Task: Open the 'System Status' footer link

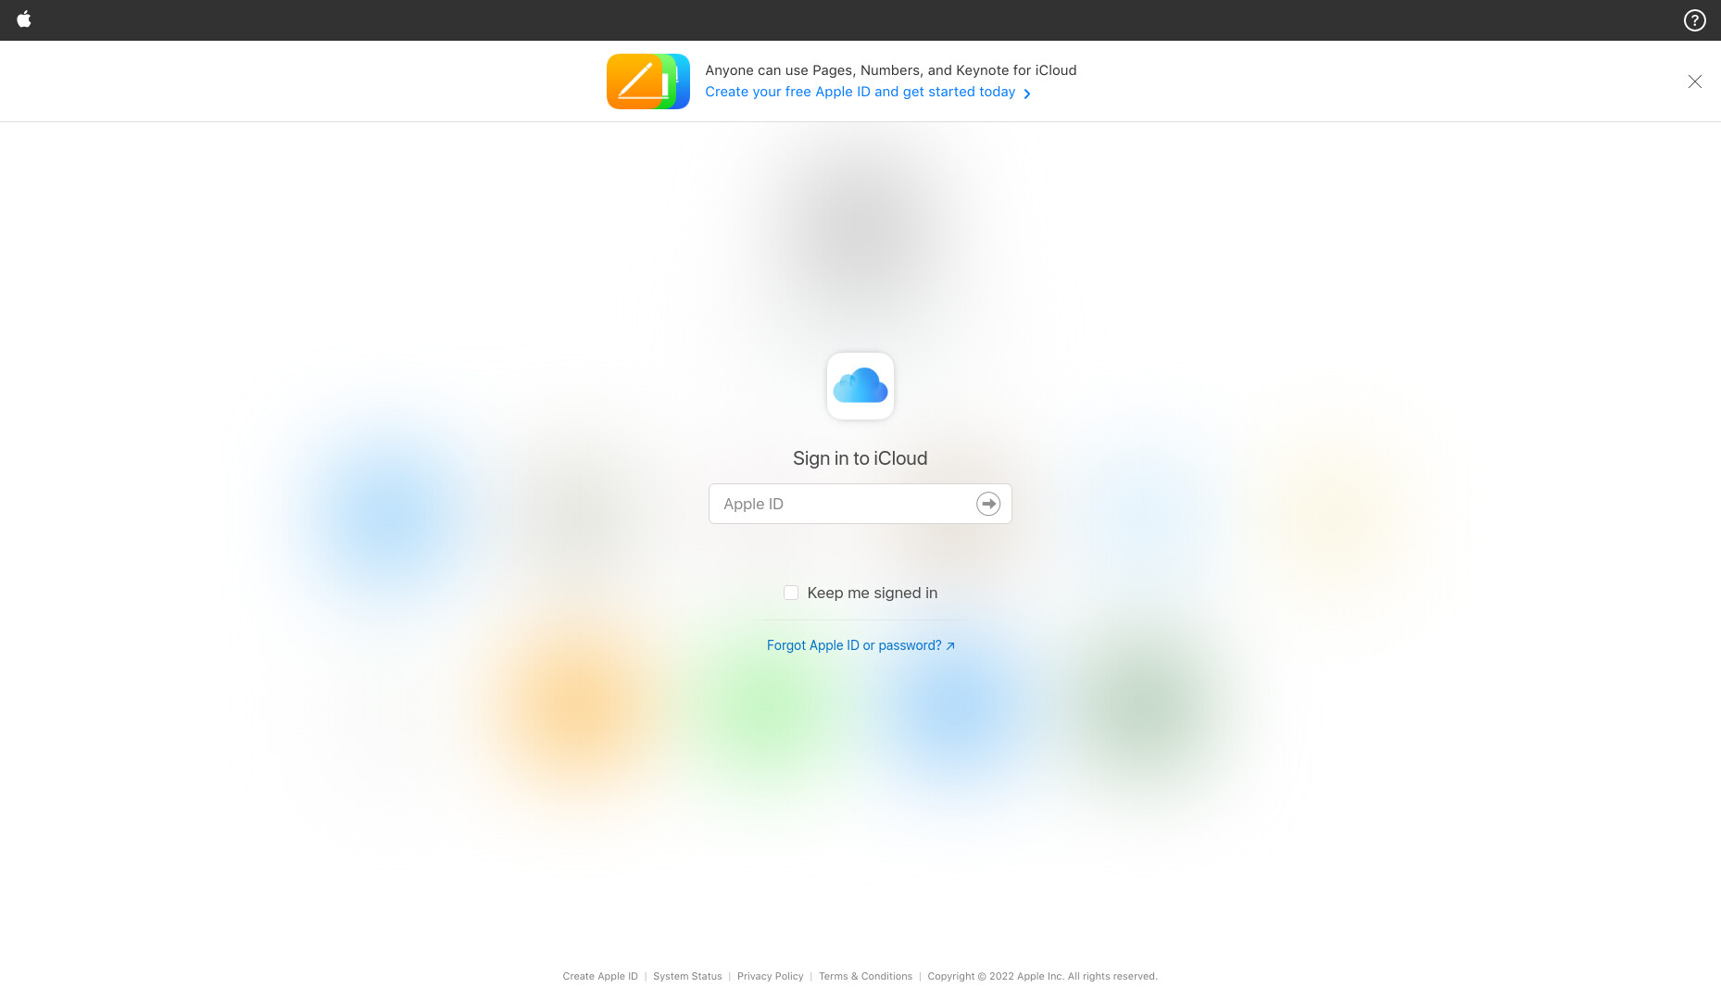Action: [x=687, y=976]
